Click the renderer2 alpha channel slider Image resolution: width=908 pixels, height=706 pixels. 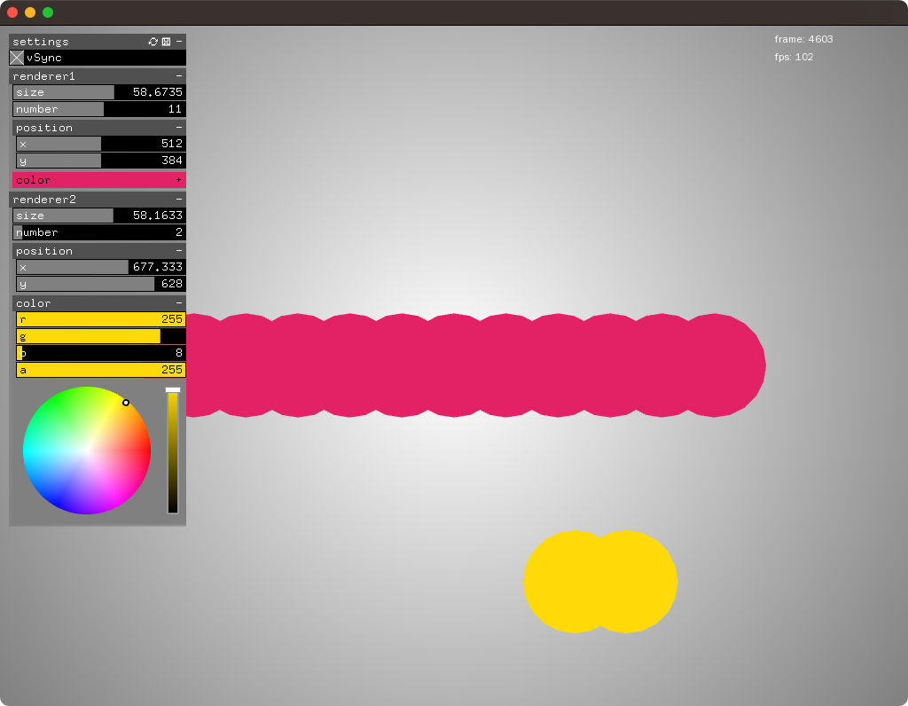pos(100,370)
